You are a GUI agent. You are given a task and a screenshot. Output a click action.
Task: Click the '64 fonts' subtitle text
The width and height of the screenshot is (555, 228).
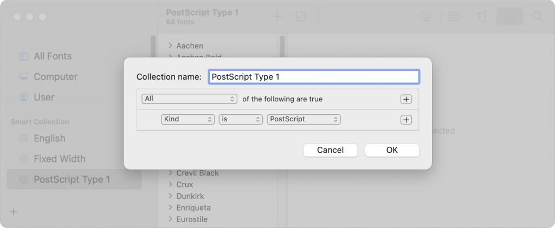click(180, 22)
